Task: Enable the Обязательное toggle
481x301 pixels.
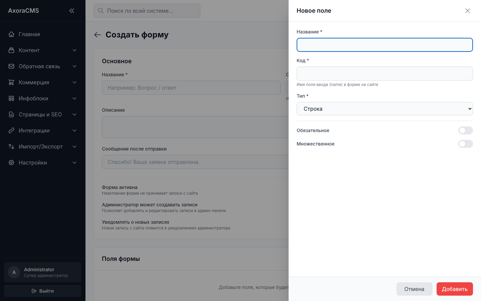Action: pyautogui.click(x=466, y=130)
